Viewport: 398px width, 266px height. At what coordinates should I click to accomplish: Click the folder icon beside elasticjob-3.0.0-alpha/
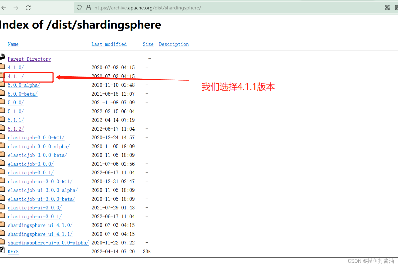[x=2, y=145]
